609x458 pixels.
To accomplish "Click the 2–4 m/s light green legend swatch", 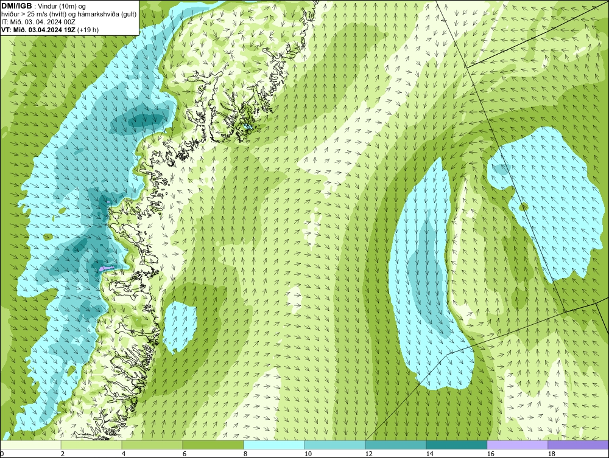I will point(91,445).
